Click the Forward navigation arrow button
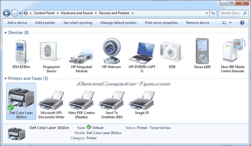Viewport: 251px width, 146px height. tap(15, 13)
